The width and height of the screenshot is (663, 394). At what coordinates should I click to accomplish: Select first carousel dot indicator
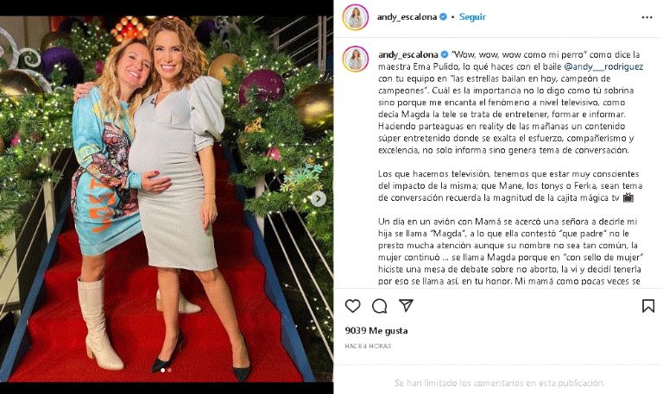pyautogui.click(x=163, y=371)
